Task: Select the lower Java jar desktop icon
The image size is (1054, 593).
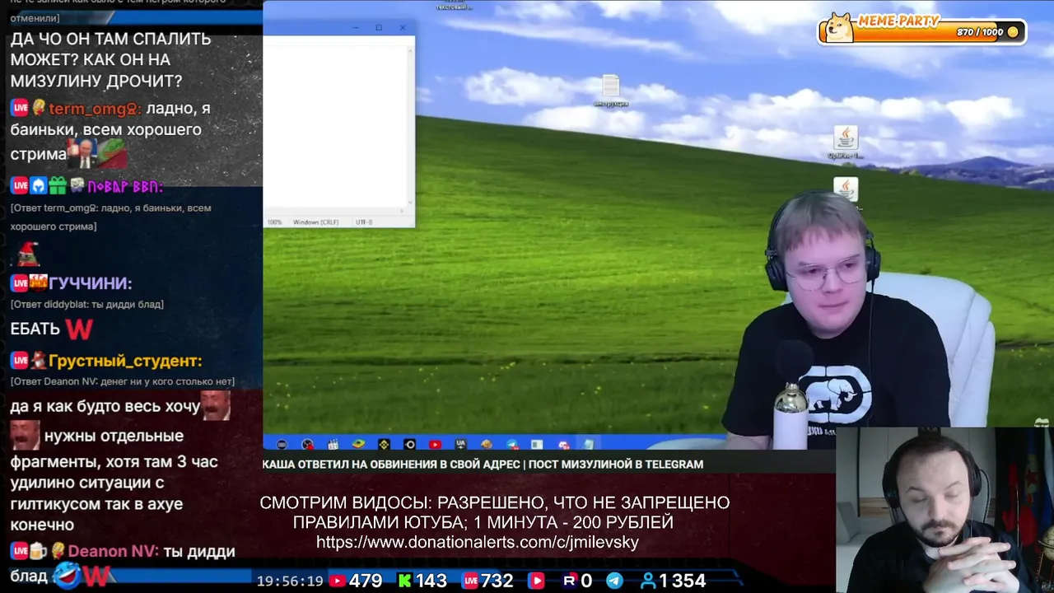Action: pos(846,191)
